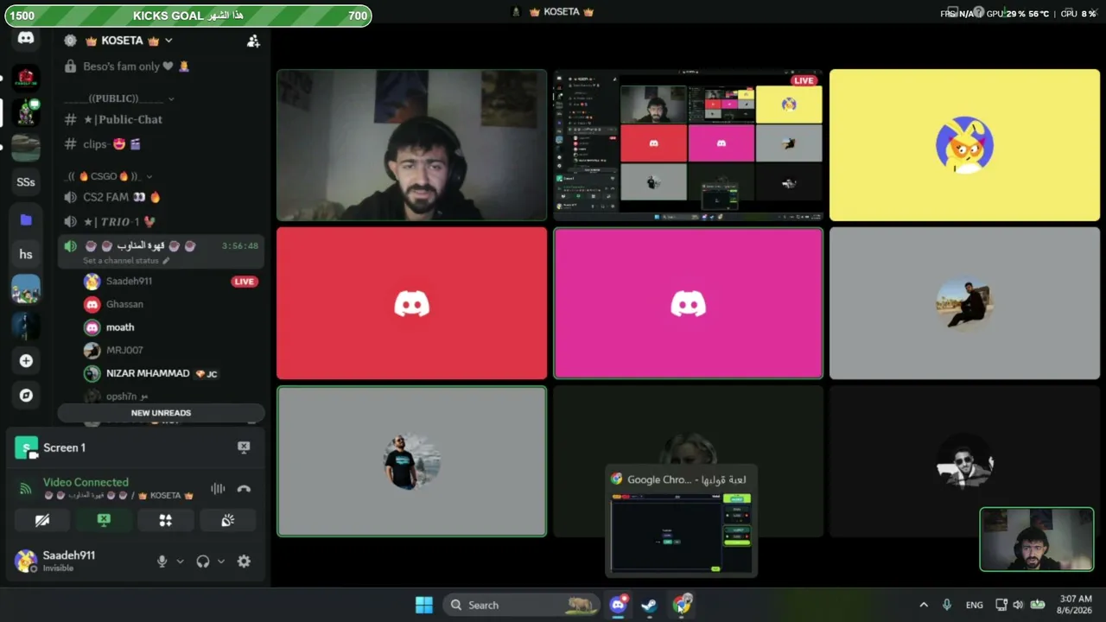Toggle headphone deafen button
Screen dimensions: 1106x622
click(203, 561)
